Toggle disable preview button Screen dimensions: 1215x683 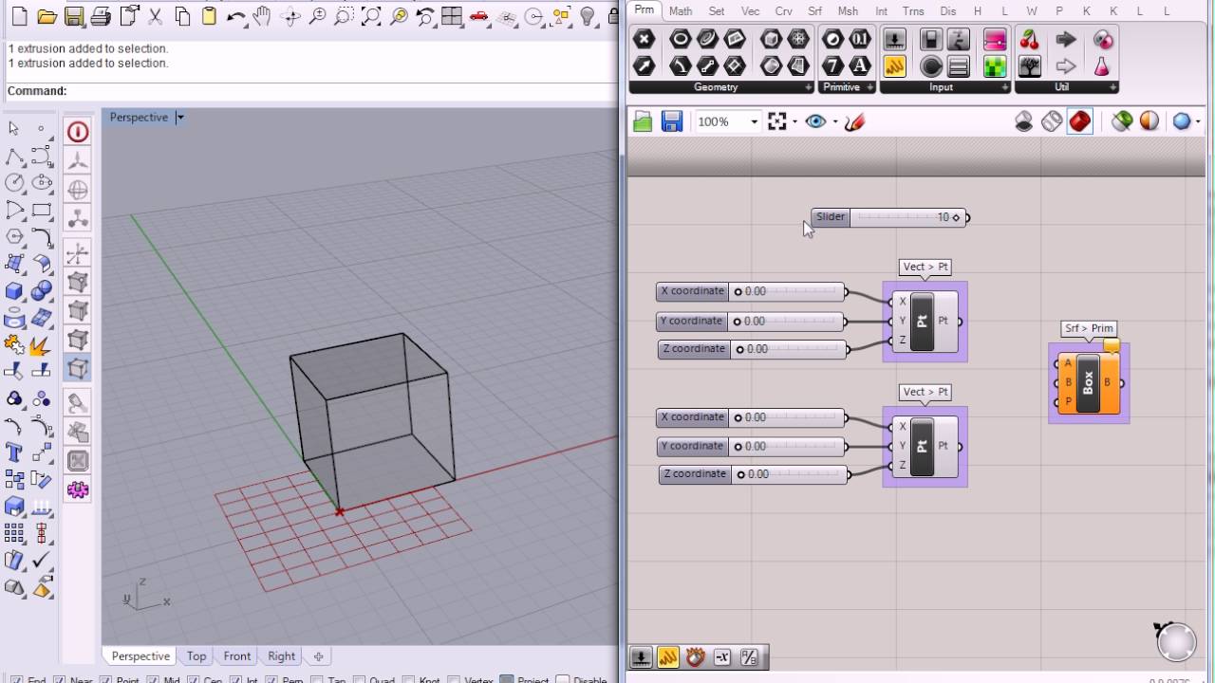pos(1024,121)
